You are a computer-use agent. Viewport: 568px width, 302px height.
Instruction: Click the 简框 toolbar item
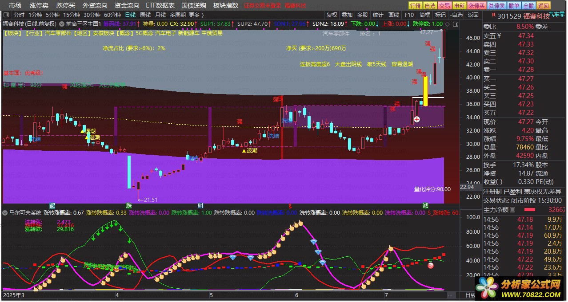click(x=425, y=15)
